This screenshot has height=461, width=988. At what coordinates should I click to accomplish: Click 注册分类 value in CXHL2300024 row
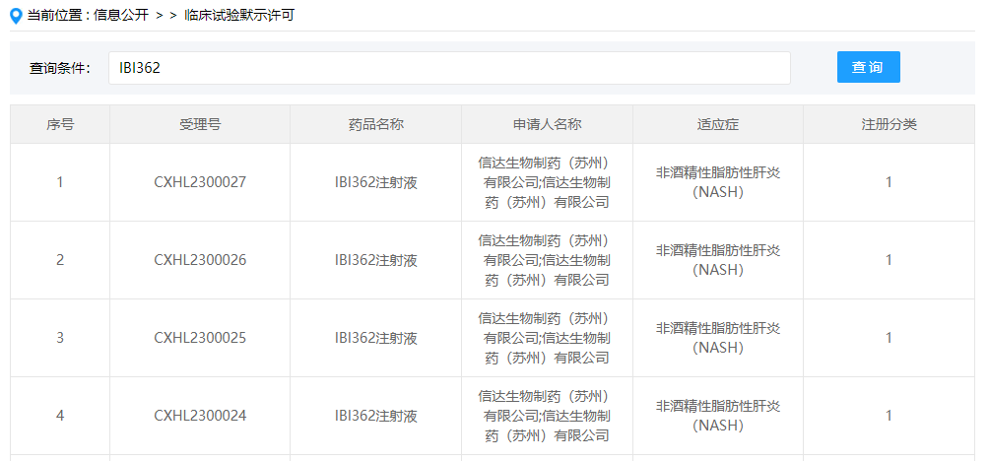[x=889, y=416]
